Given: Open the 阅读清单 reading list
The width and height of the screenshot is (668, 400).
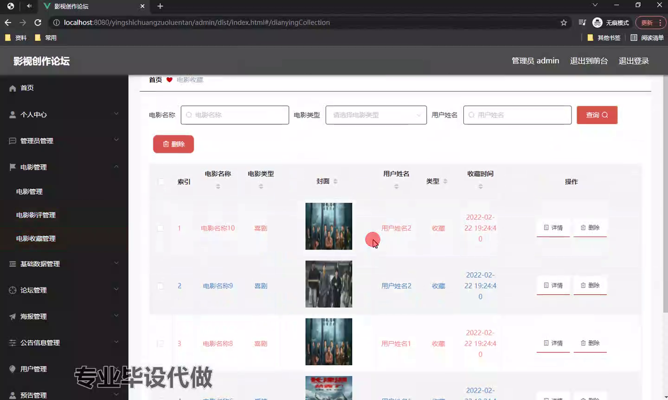Looking at the screenshot, I should [647, 37].
